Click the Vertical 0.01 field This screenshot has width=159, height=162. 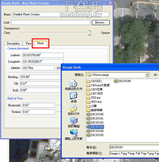[x=39, y=112]
